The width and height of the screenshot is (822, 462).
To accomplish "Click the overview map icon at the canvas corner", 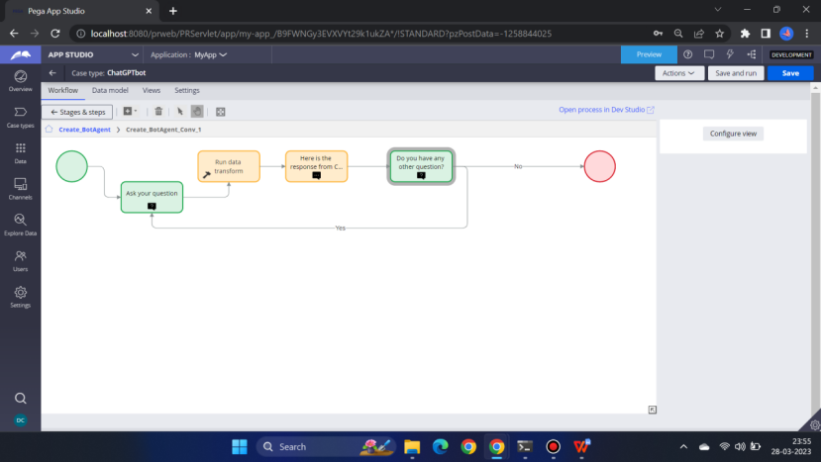I will coord(652,410).
